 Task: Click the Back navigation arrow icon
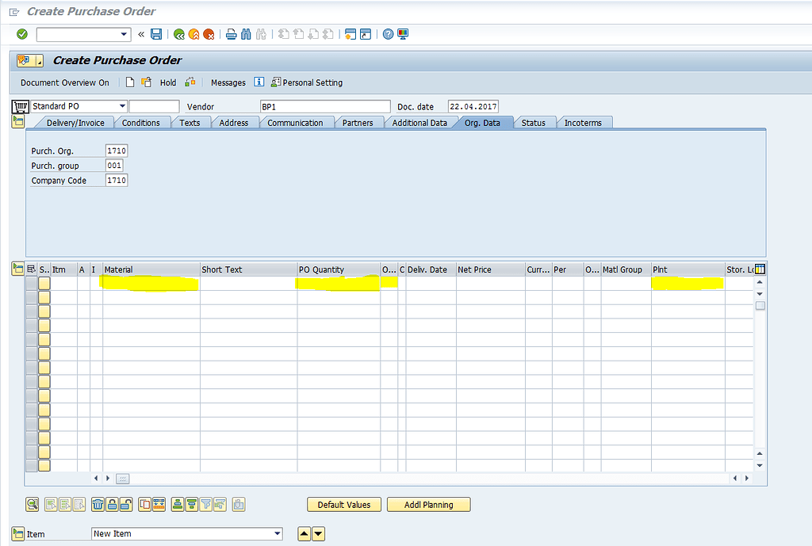coord(179,34)
